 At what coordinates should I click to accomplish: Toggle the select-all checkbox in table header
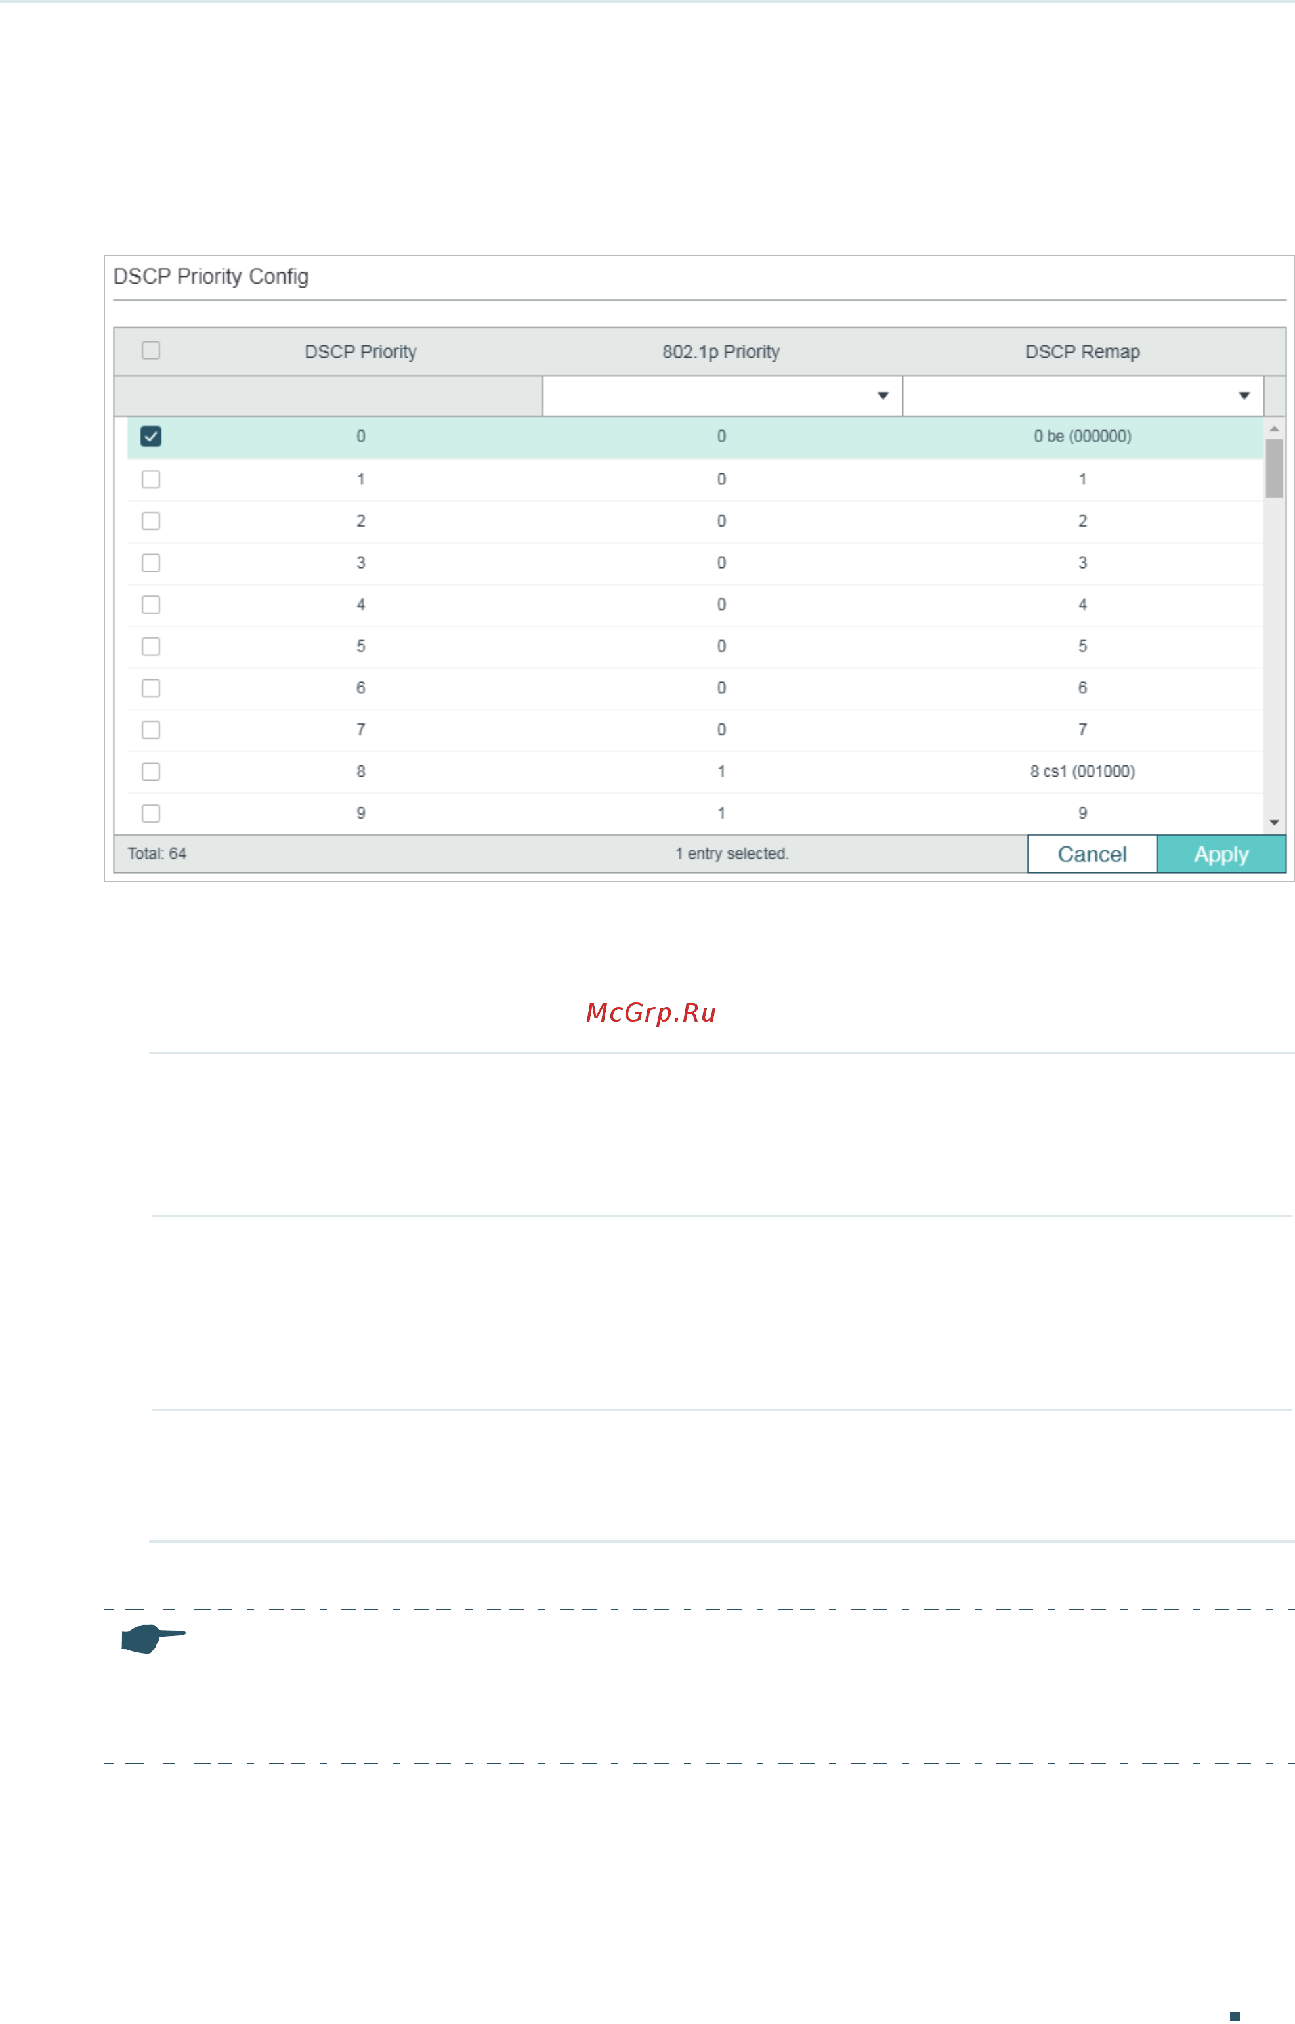[x=150, y=351]
